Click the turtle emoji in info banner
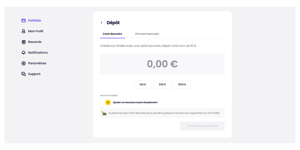Image resolution: width=300 pixels, height=150 pixels. click(x=104, y=113)
